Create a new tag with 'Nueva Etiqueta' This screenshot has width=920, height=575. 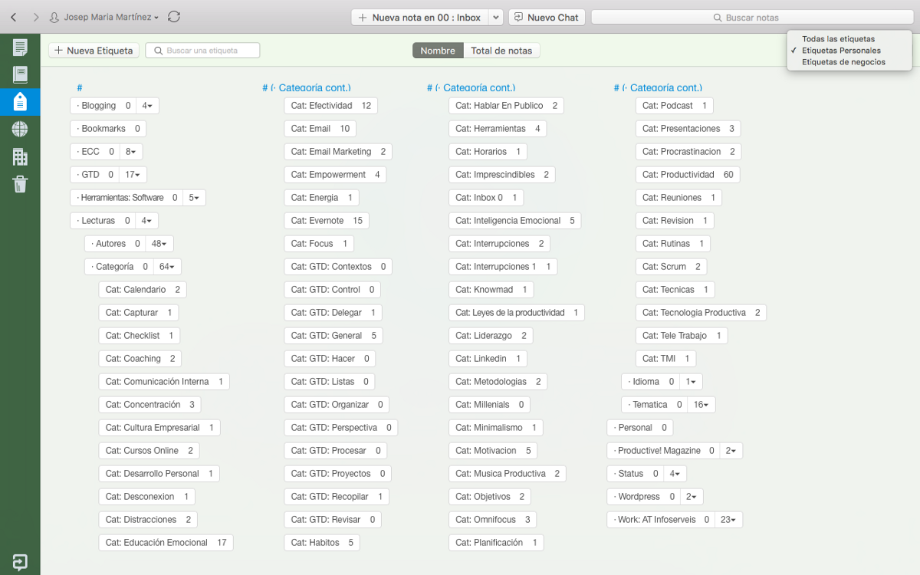click(x=93, y=50)
